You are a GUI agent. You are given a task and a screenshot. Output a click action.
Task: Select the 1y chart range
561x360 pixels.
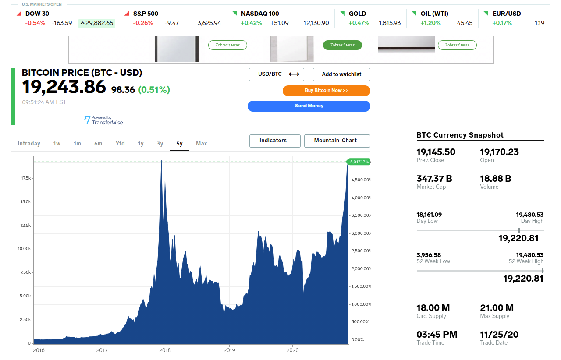tap(141, 144)
